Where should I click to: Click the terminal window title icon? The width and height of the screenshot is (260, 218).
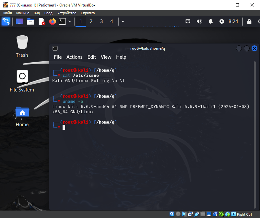click(55, 48)
